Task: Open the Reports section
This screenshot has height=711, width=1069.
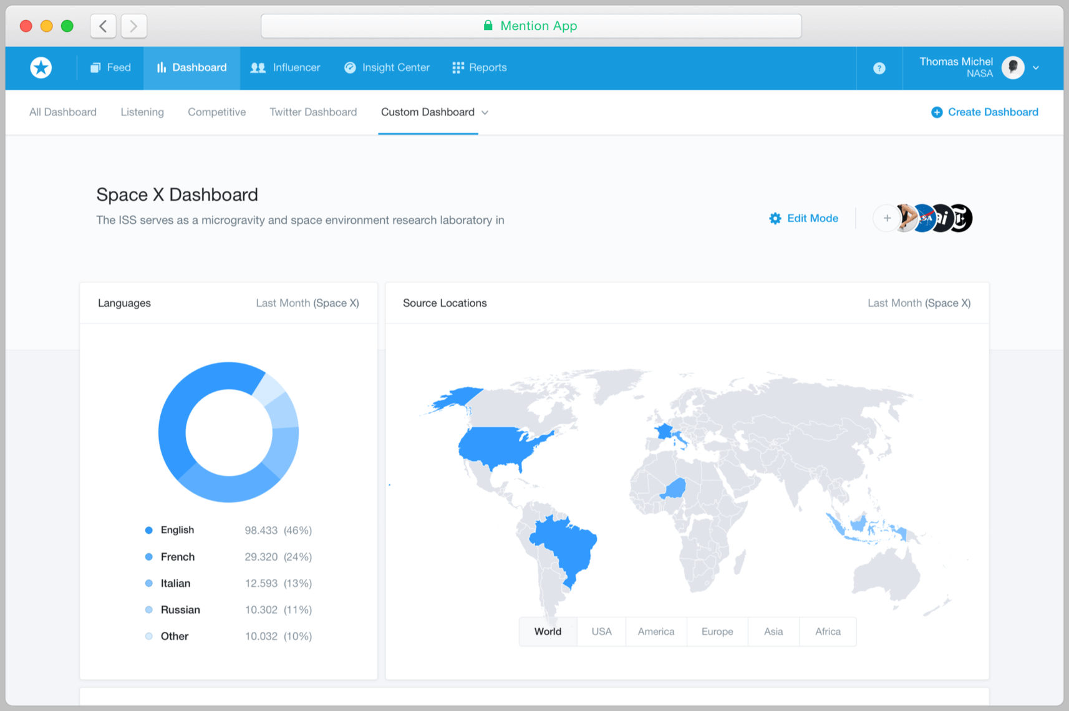Action: tap(479, 67)
